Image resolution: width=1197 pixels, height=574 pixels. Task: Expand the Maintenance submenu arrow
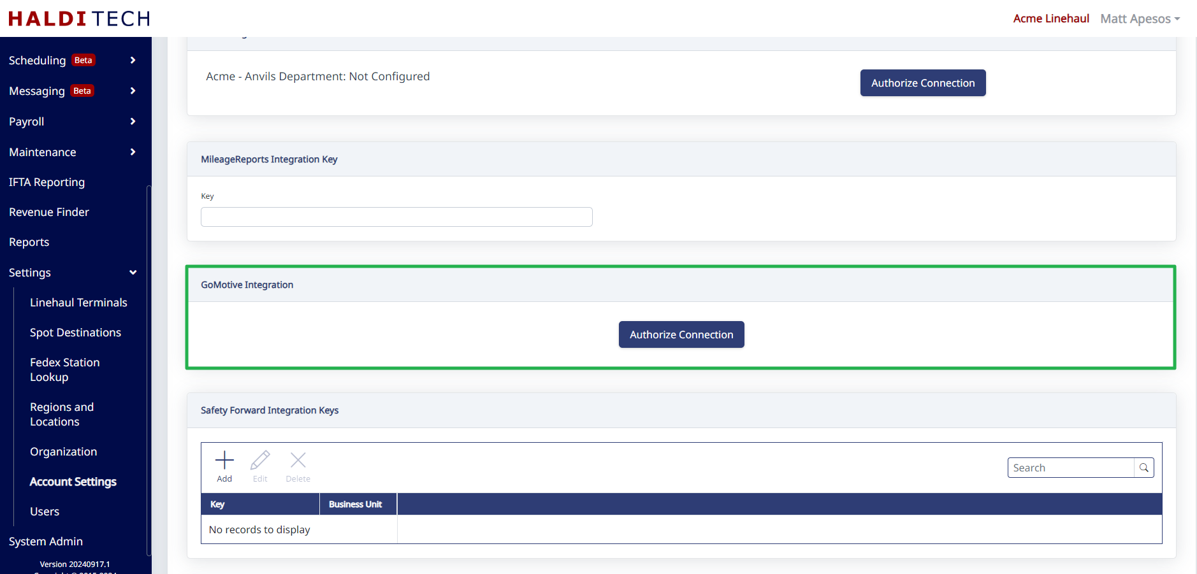tap(133, 152)
